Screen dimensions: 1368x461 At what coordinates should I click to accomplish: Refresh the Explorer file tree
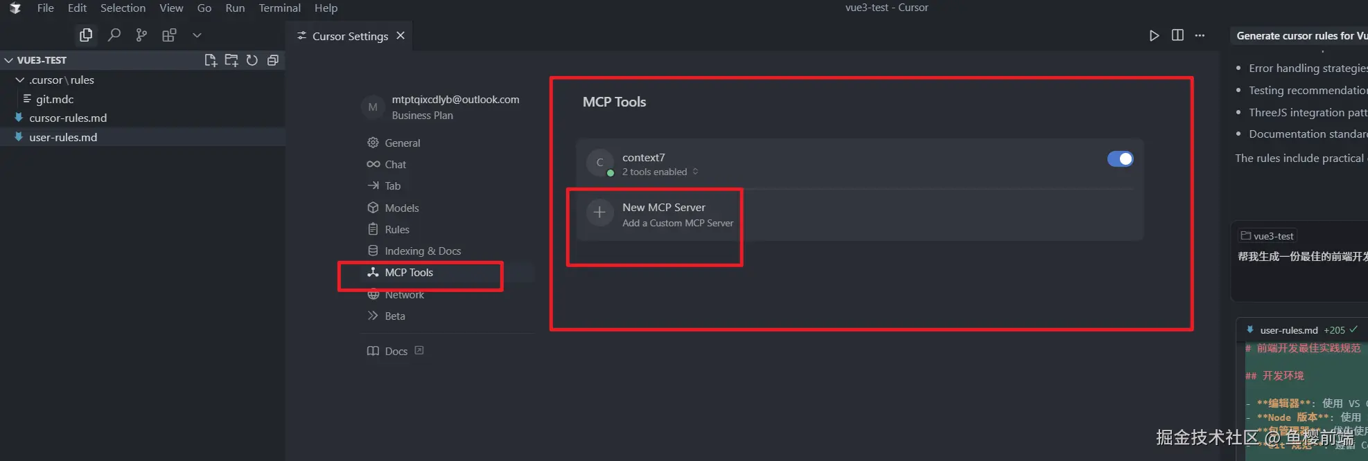pyautogui.click(x=252, y=60)
